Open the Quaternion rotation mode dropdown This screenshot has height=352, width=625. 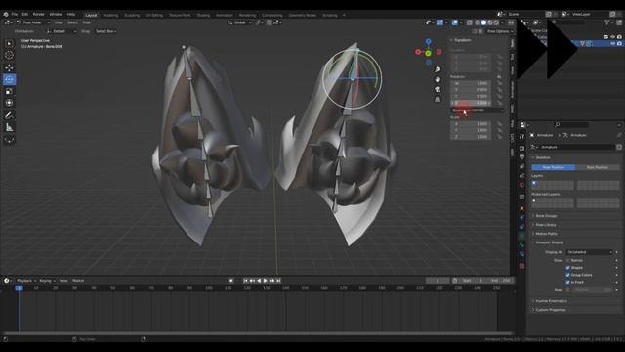(478, 110)
